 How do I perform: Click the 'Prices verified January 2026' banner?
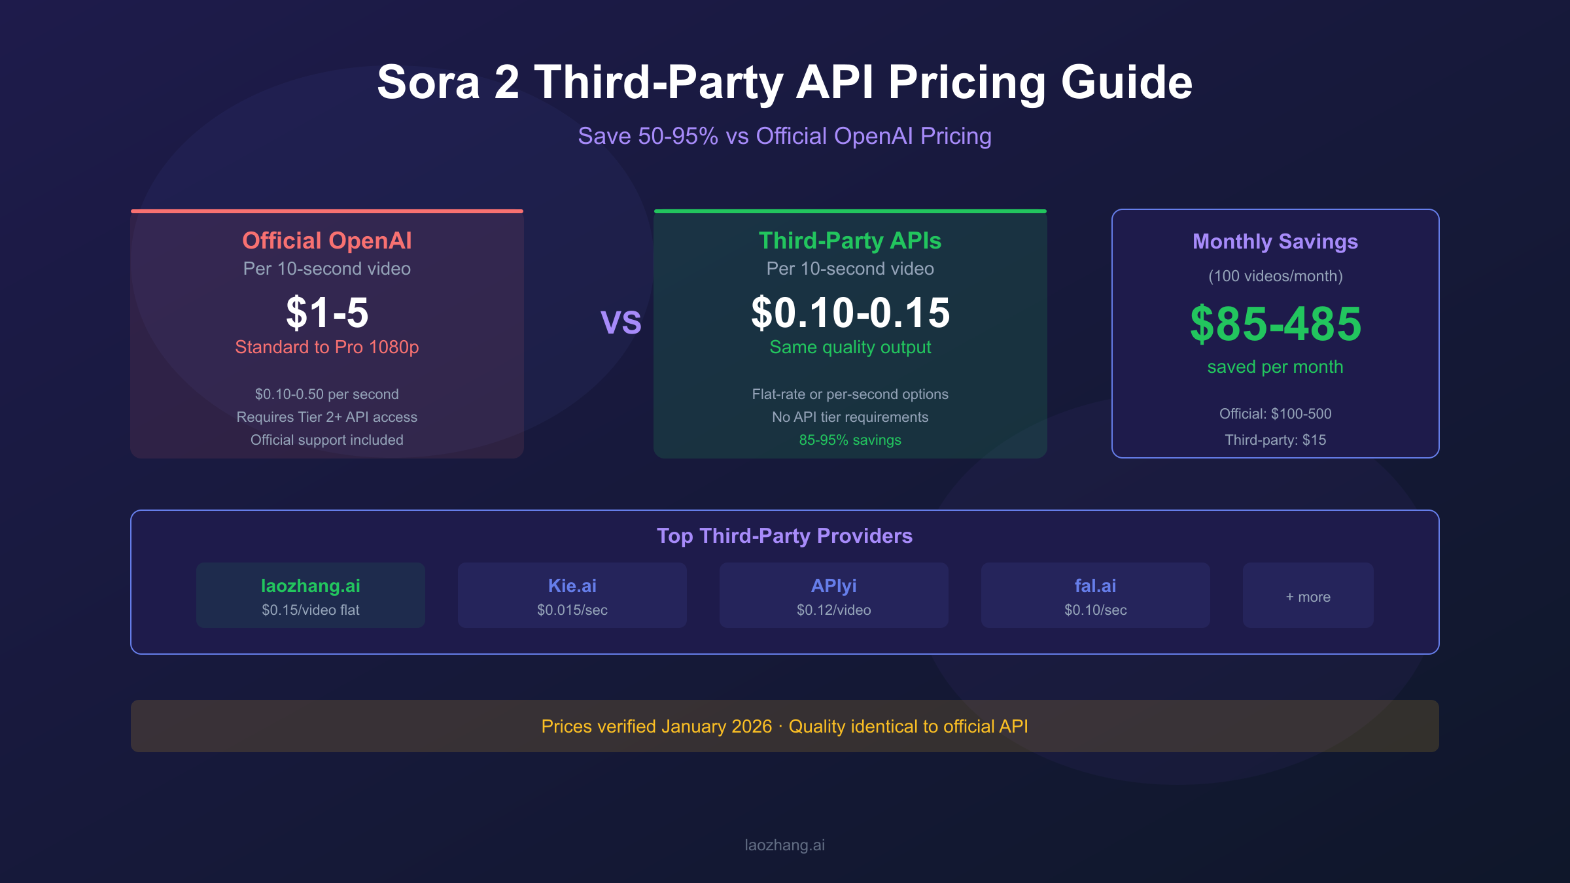click(784, 726)
